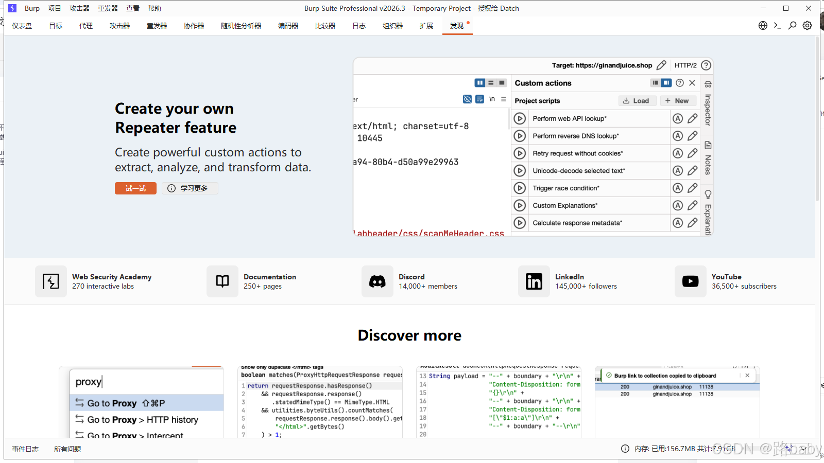Click the 学习更多 button
The image size is (824, 463).
pyautogui.click(x=190, y=188)
